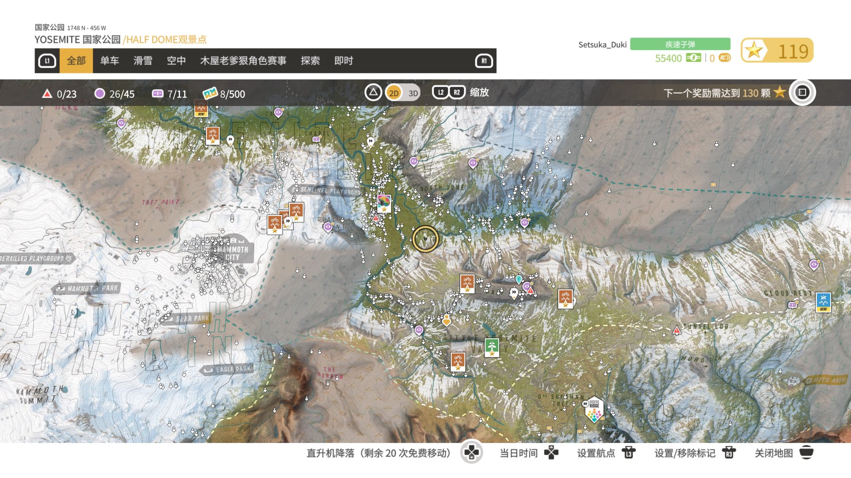
Task: Open the 滑雪 category tab
Action: click(143, 61)
